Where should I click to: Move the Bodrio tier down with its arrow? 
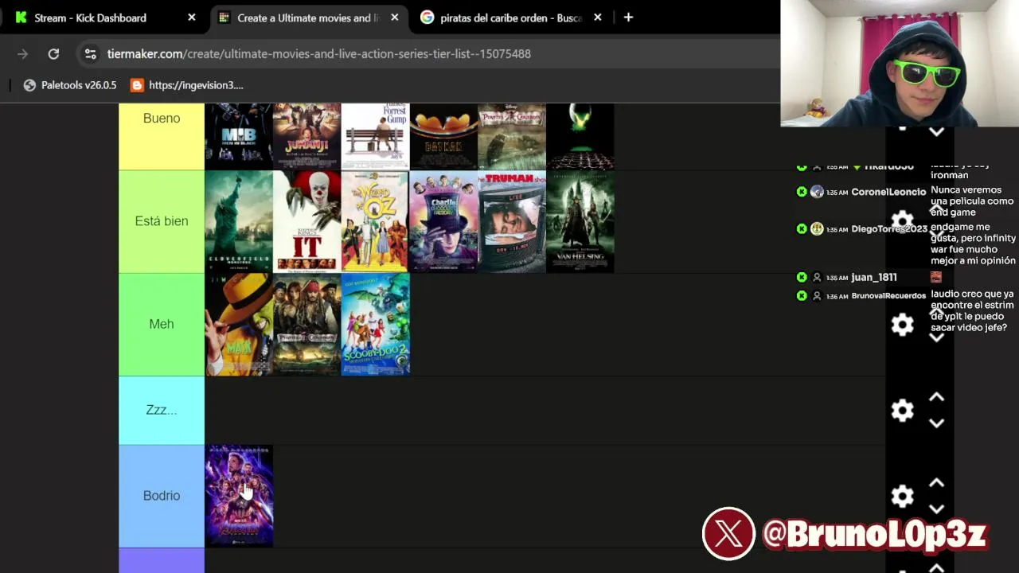coord(936,509)
